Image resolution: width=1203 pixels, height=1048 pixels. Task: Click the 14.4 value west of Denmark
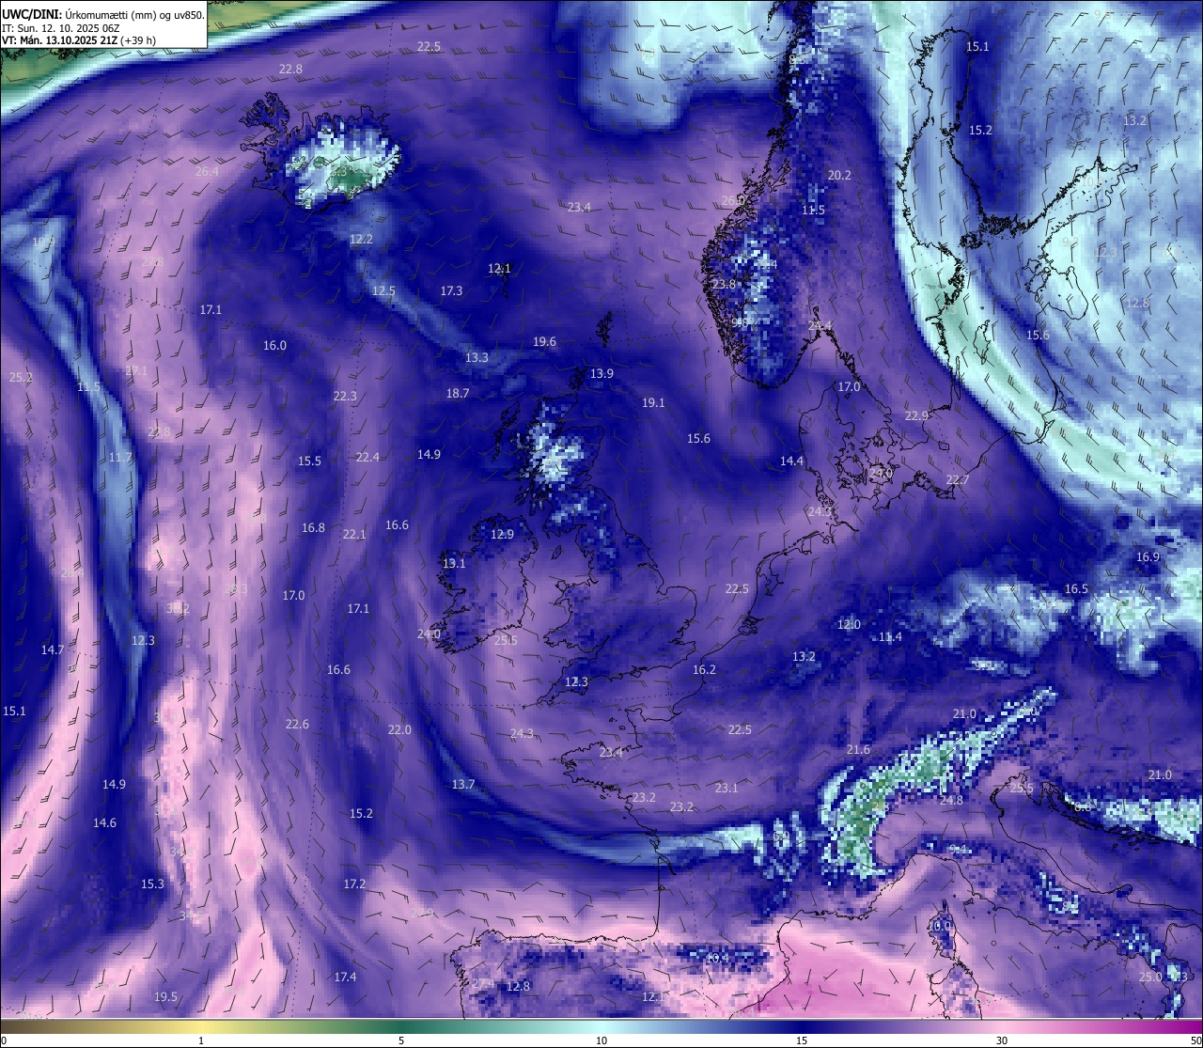point(792,461)
